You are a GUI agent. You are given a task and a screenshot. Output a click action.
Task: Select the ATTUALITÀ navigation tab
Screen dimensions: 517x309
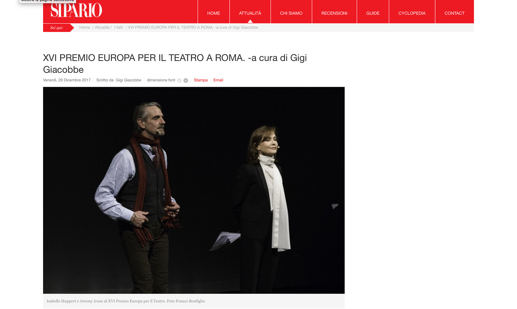click(x=250, y=13)
